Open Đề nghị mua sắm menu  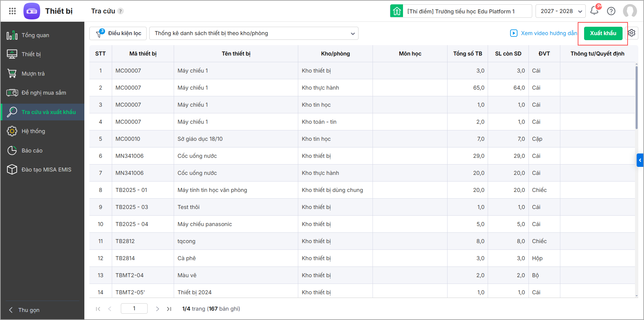coord(44,93)
